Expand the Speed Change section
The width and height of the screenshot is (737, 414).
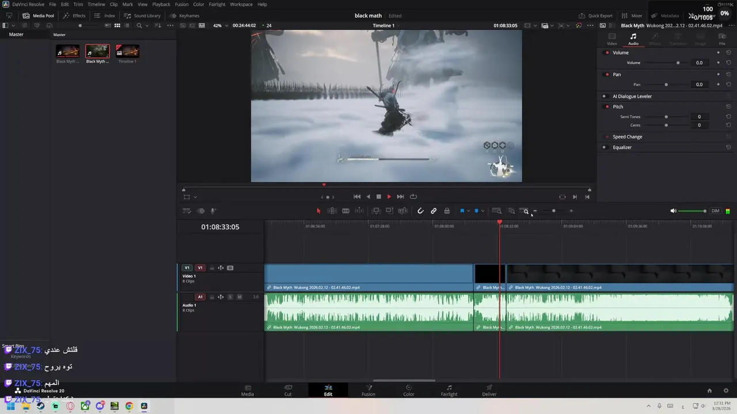click(627, 137)
